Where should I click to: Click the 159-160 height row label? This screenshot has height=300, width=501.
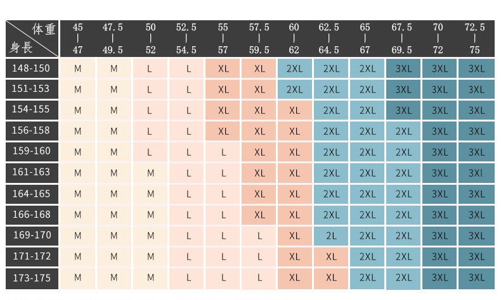[31, 152]
